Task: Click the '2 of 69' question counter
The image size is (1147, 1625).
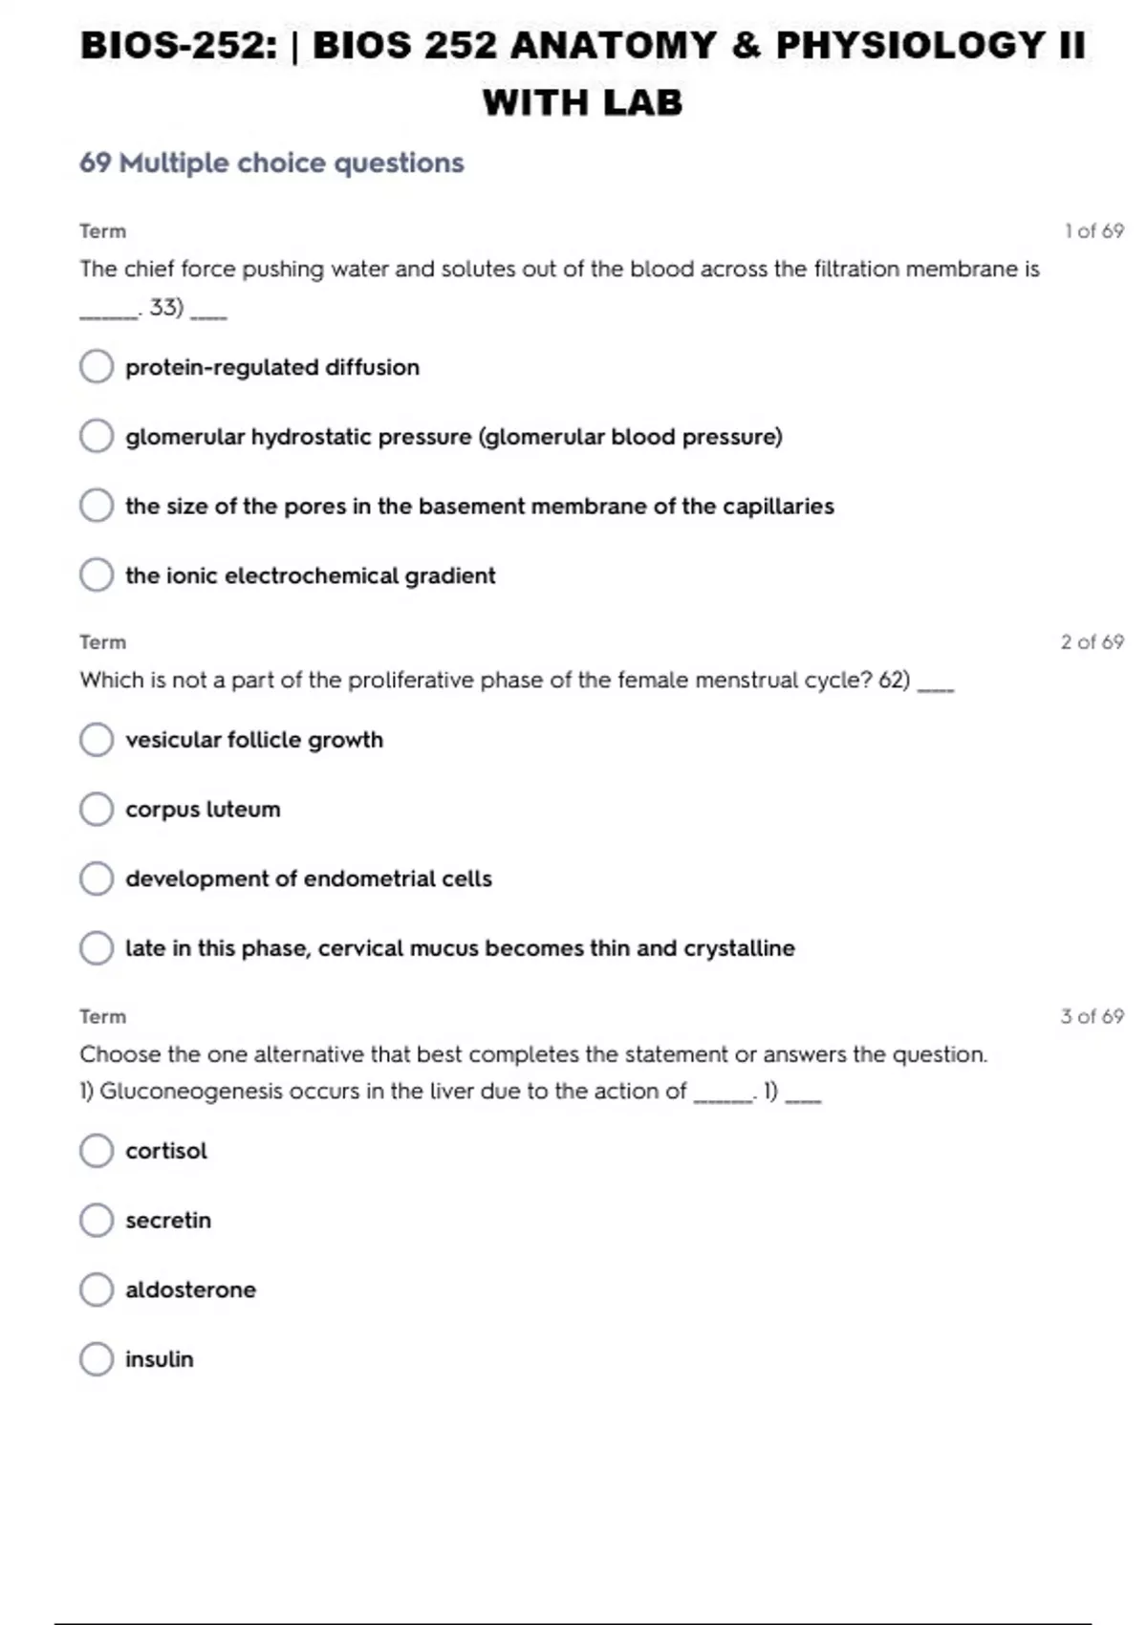Action: (x=1092, y=642)
